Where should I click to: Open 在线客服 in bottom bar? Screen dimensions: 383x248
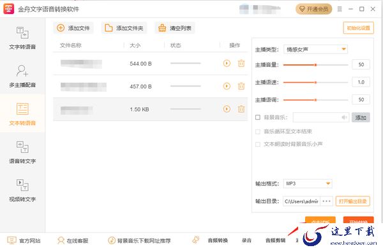73,241
